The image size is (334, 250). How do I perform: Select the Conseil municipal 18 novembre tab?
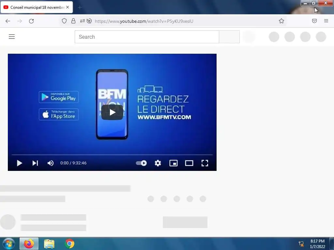coord(37,7)
